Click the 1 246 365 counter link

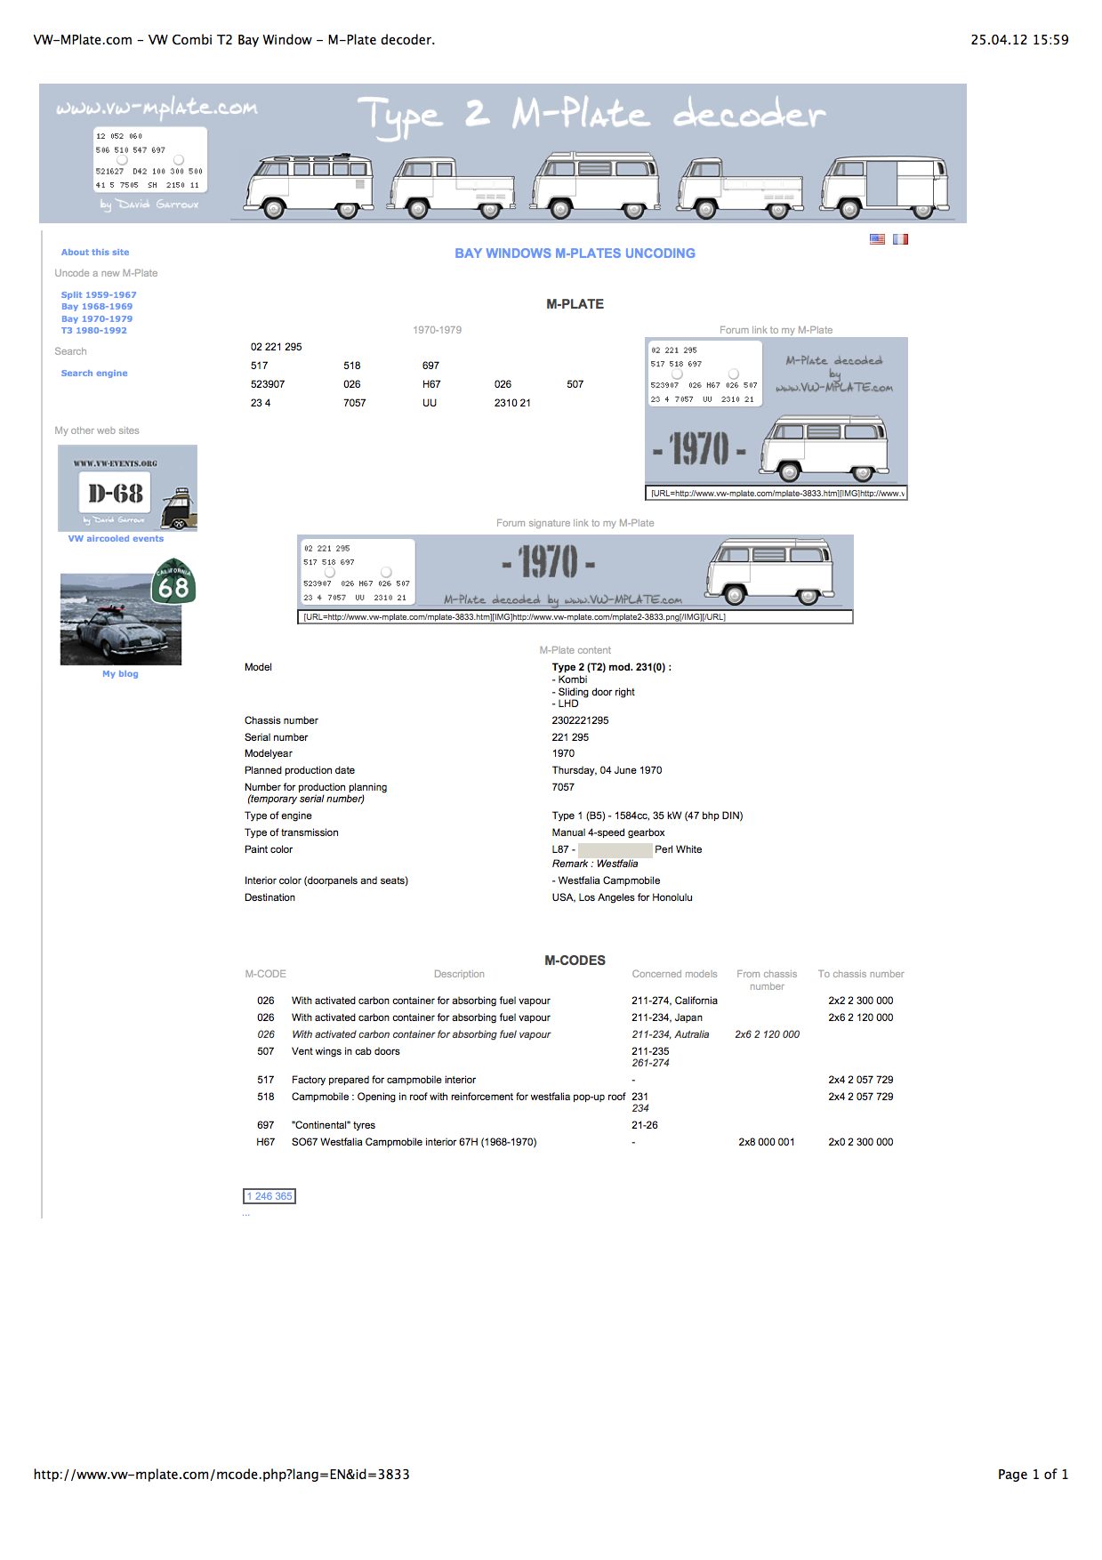(269, 1196)
